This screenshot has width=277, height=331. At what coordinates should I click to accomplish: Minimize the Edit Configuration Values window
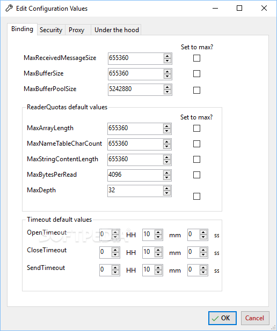[x=215, y=8]
